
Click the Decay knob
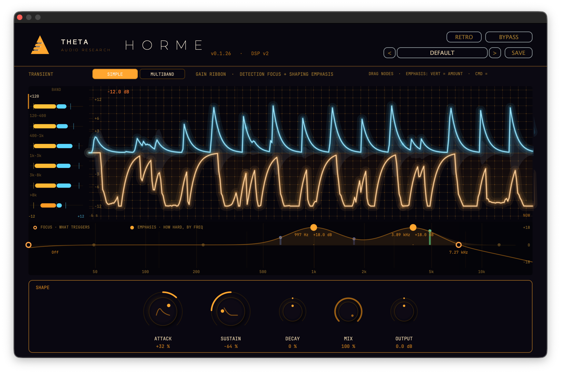point(293,311)
